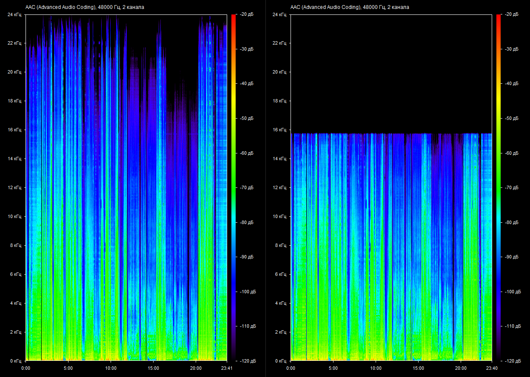Click the 15:00 time marker on right spectrogram
Screen dimensions: 530x377
point(418,368)
